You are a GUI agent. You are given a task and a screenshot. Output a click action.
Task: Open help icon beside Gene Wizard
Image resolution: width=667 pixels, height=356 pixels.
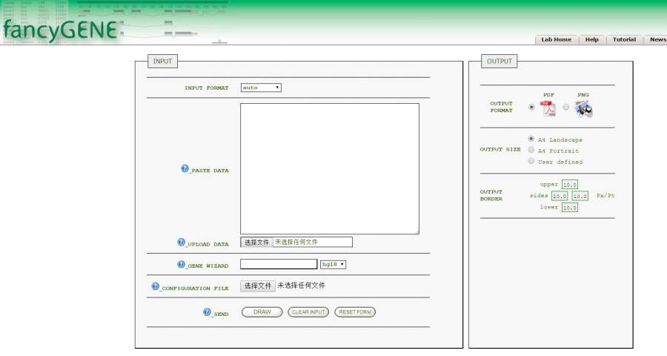click(x=182, y=265)
